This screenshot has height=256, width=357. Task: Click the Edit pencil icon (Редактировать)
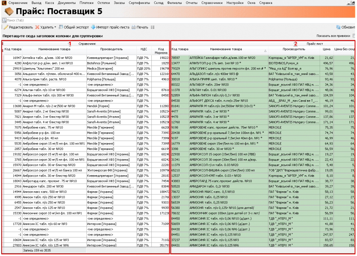coord(5,27)
